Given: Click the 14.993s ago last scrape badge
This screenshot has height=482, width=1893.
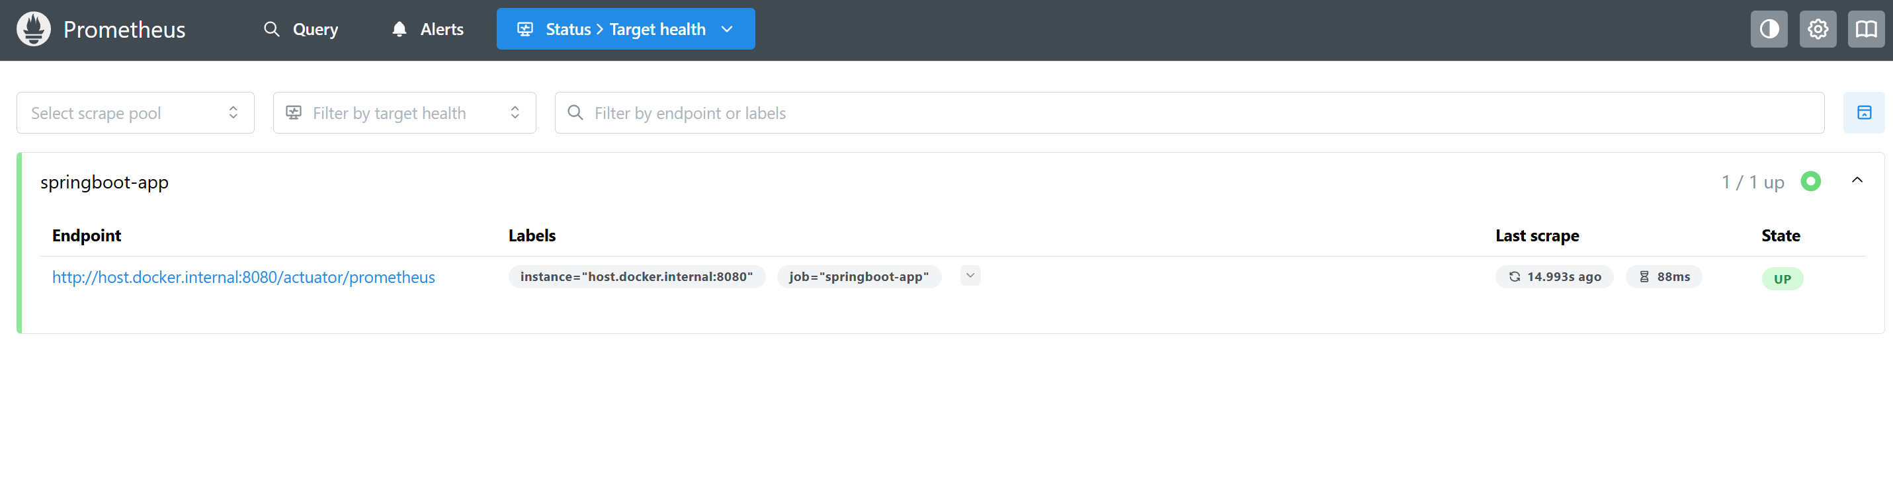Looking at the screenshot, I should (1554, 277).
